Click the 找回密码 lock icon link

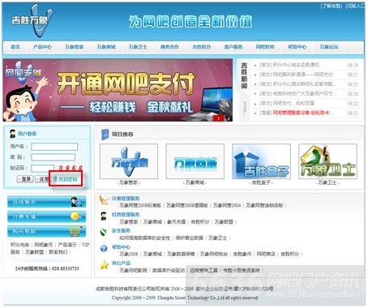click(x=66, y=179)
